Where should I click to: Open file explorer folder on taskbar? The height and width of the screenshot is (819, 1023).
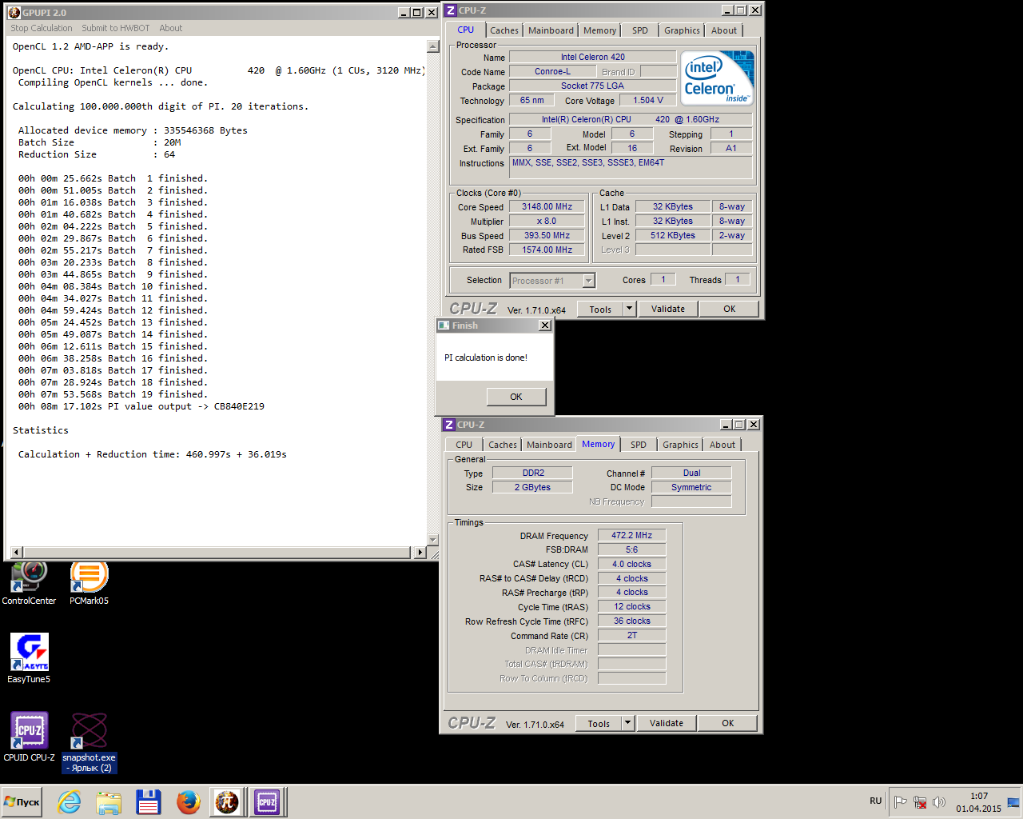(109, 801)
